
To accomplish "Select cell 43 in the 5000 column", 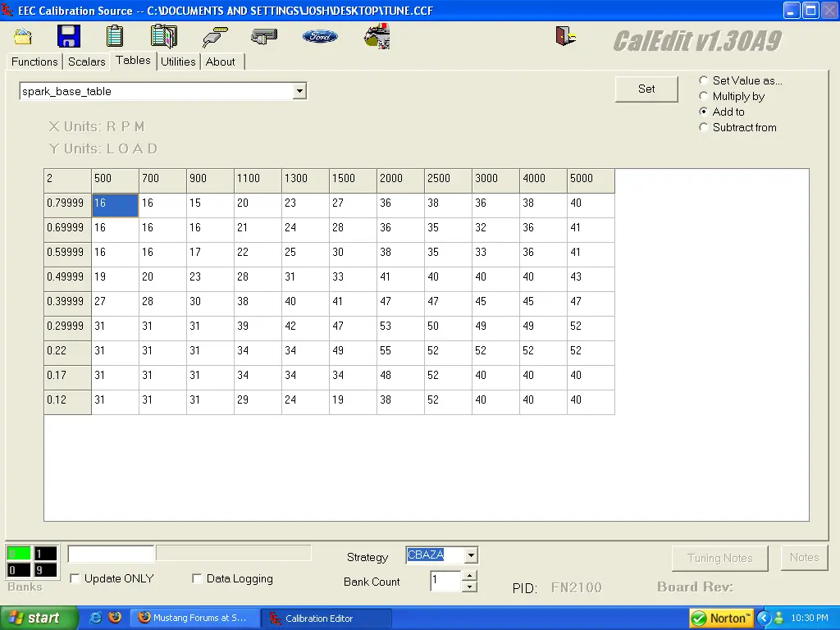I will 591,279.
